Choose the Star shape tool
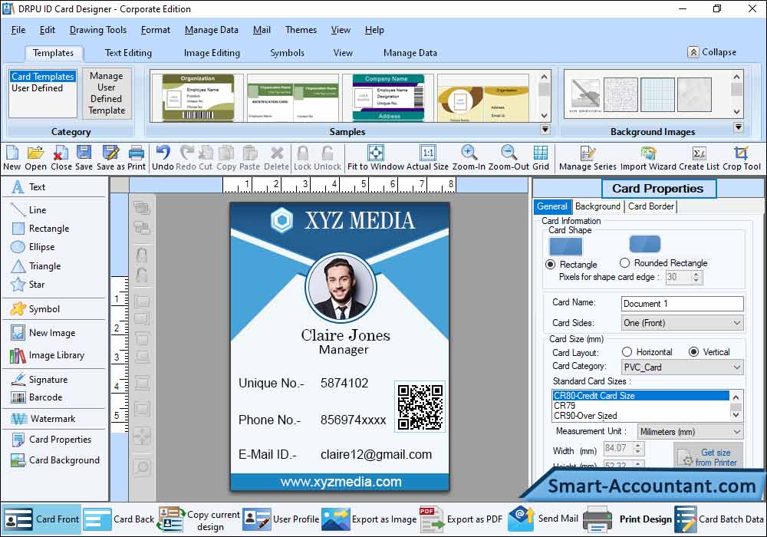This screenshot has height=537, width=767. 28,285
